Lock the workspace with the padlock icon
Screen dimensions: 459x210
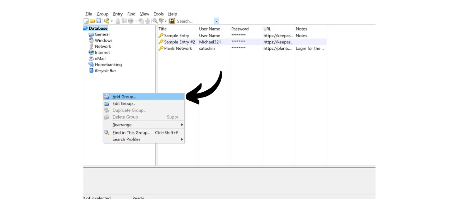pyautogui.click(x=172, y=21)
